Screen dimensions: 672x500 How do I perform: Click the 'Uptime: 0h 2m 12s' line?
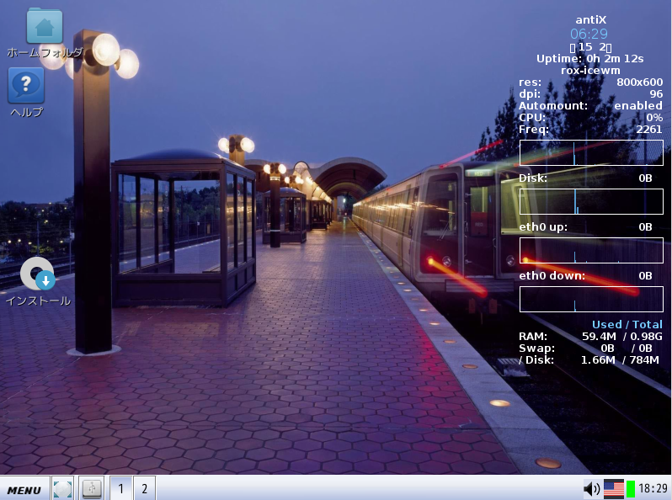coord(589,58)
